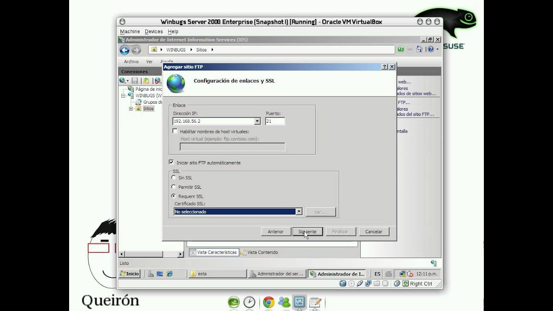Switch to the 'esta' folder taskbar window

pyautogui.click(x=217, y=273)
